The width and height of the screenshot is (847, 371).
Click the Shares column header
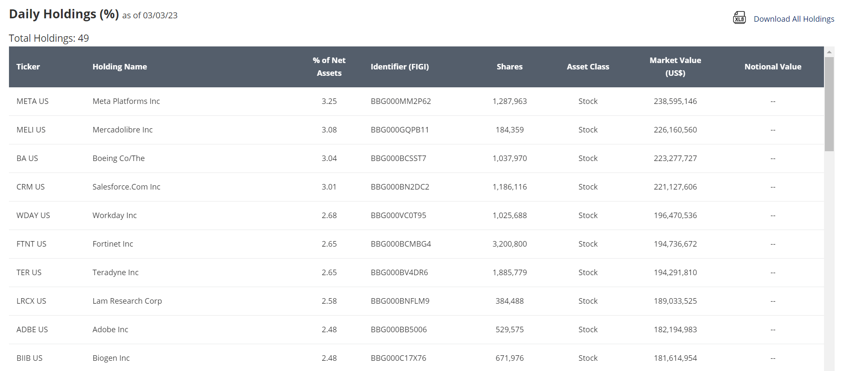point(509,66)
